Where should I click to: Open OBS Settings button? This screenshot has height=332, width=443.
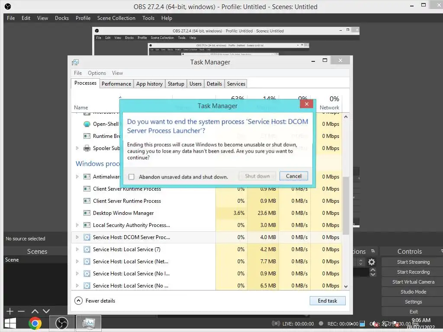click(x=413, y=302)
